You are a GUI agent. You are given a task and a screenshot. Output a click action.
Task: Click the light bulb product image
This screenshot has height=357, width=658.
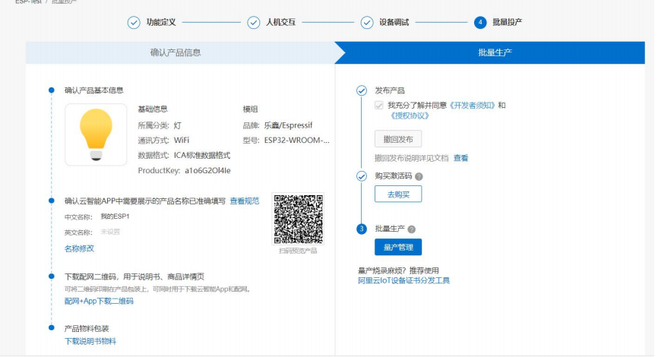click(x=96, y=134)
